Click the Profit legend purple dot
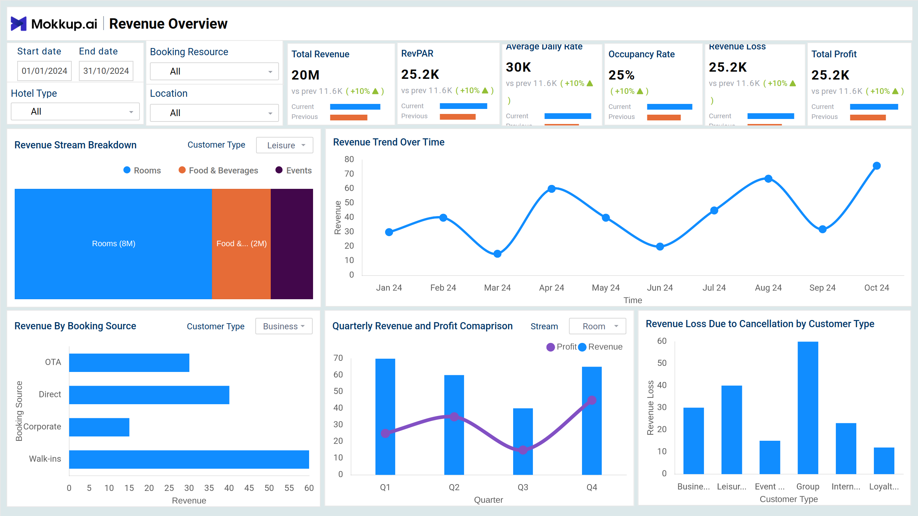The height and width of the screenshot is (516, 918). click(550, 347)
